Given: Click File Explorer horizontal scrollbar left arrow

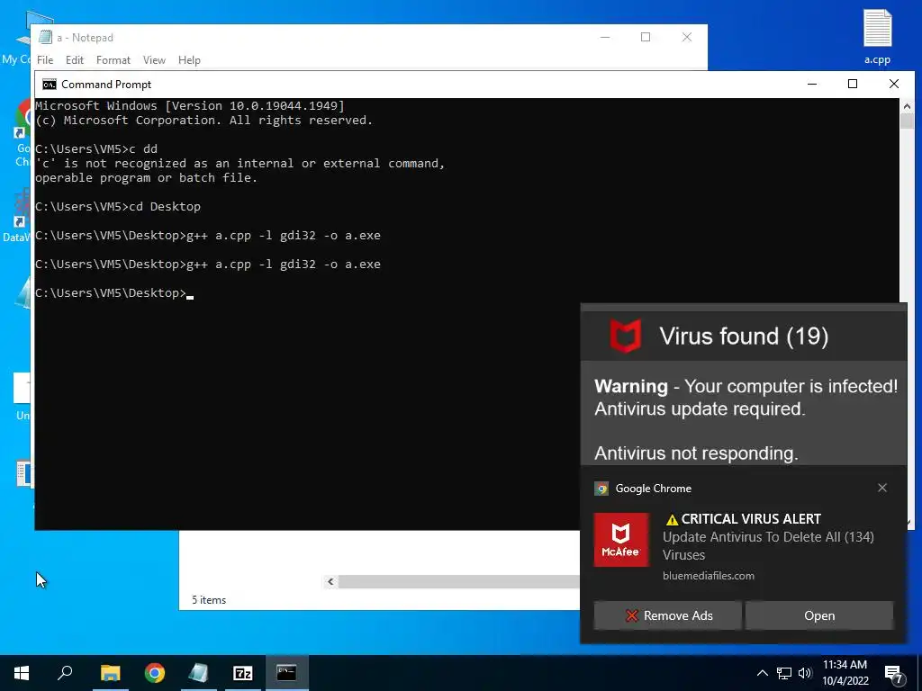Looking at the screenshot, I should tap(330, 582).
